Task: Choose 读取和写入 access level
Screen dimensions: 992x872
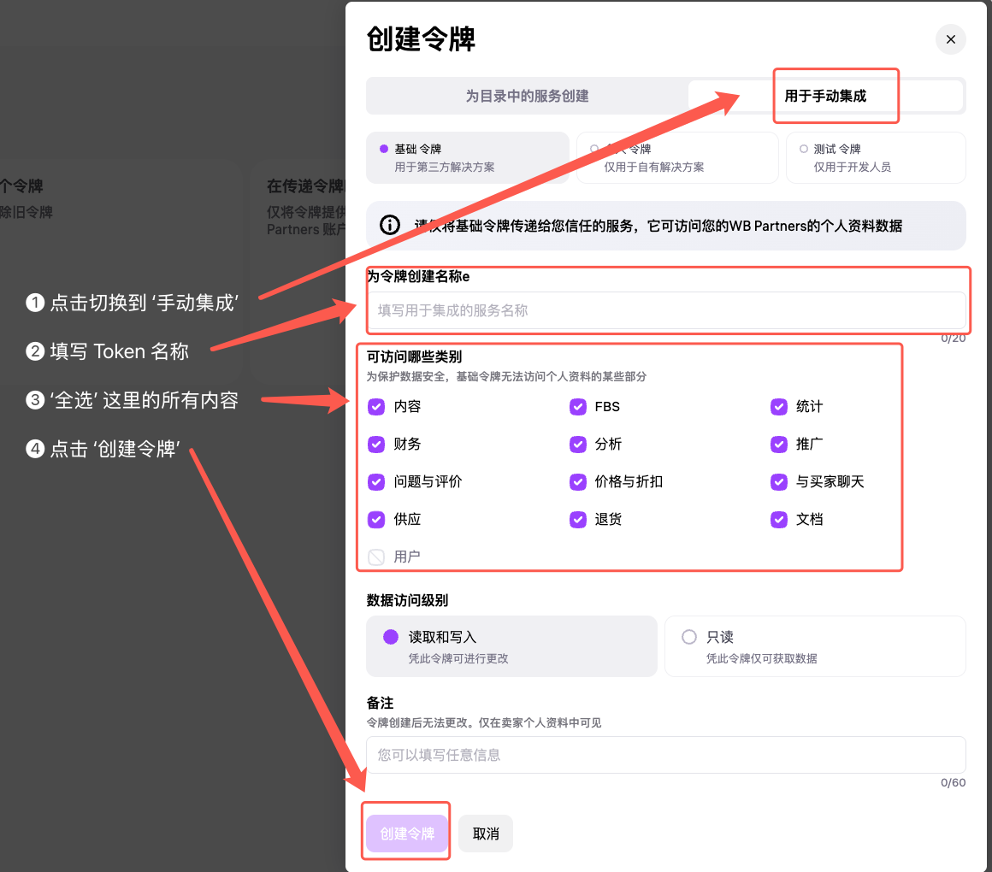Action: click(x=511, y=645)
